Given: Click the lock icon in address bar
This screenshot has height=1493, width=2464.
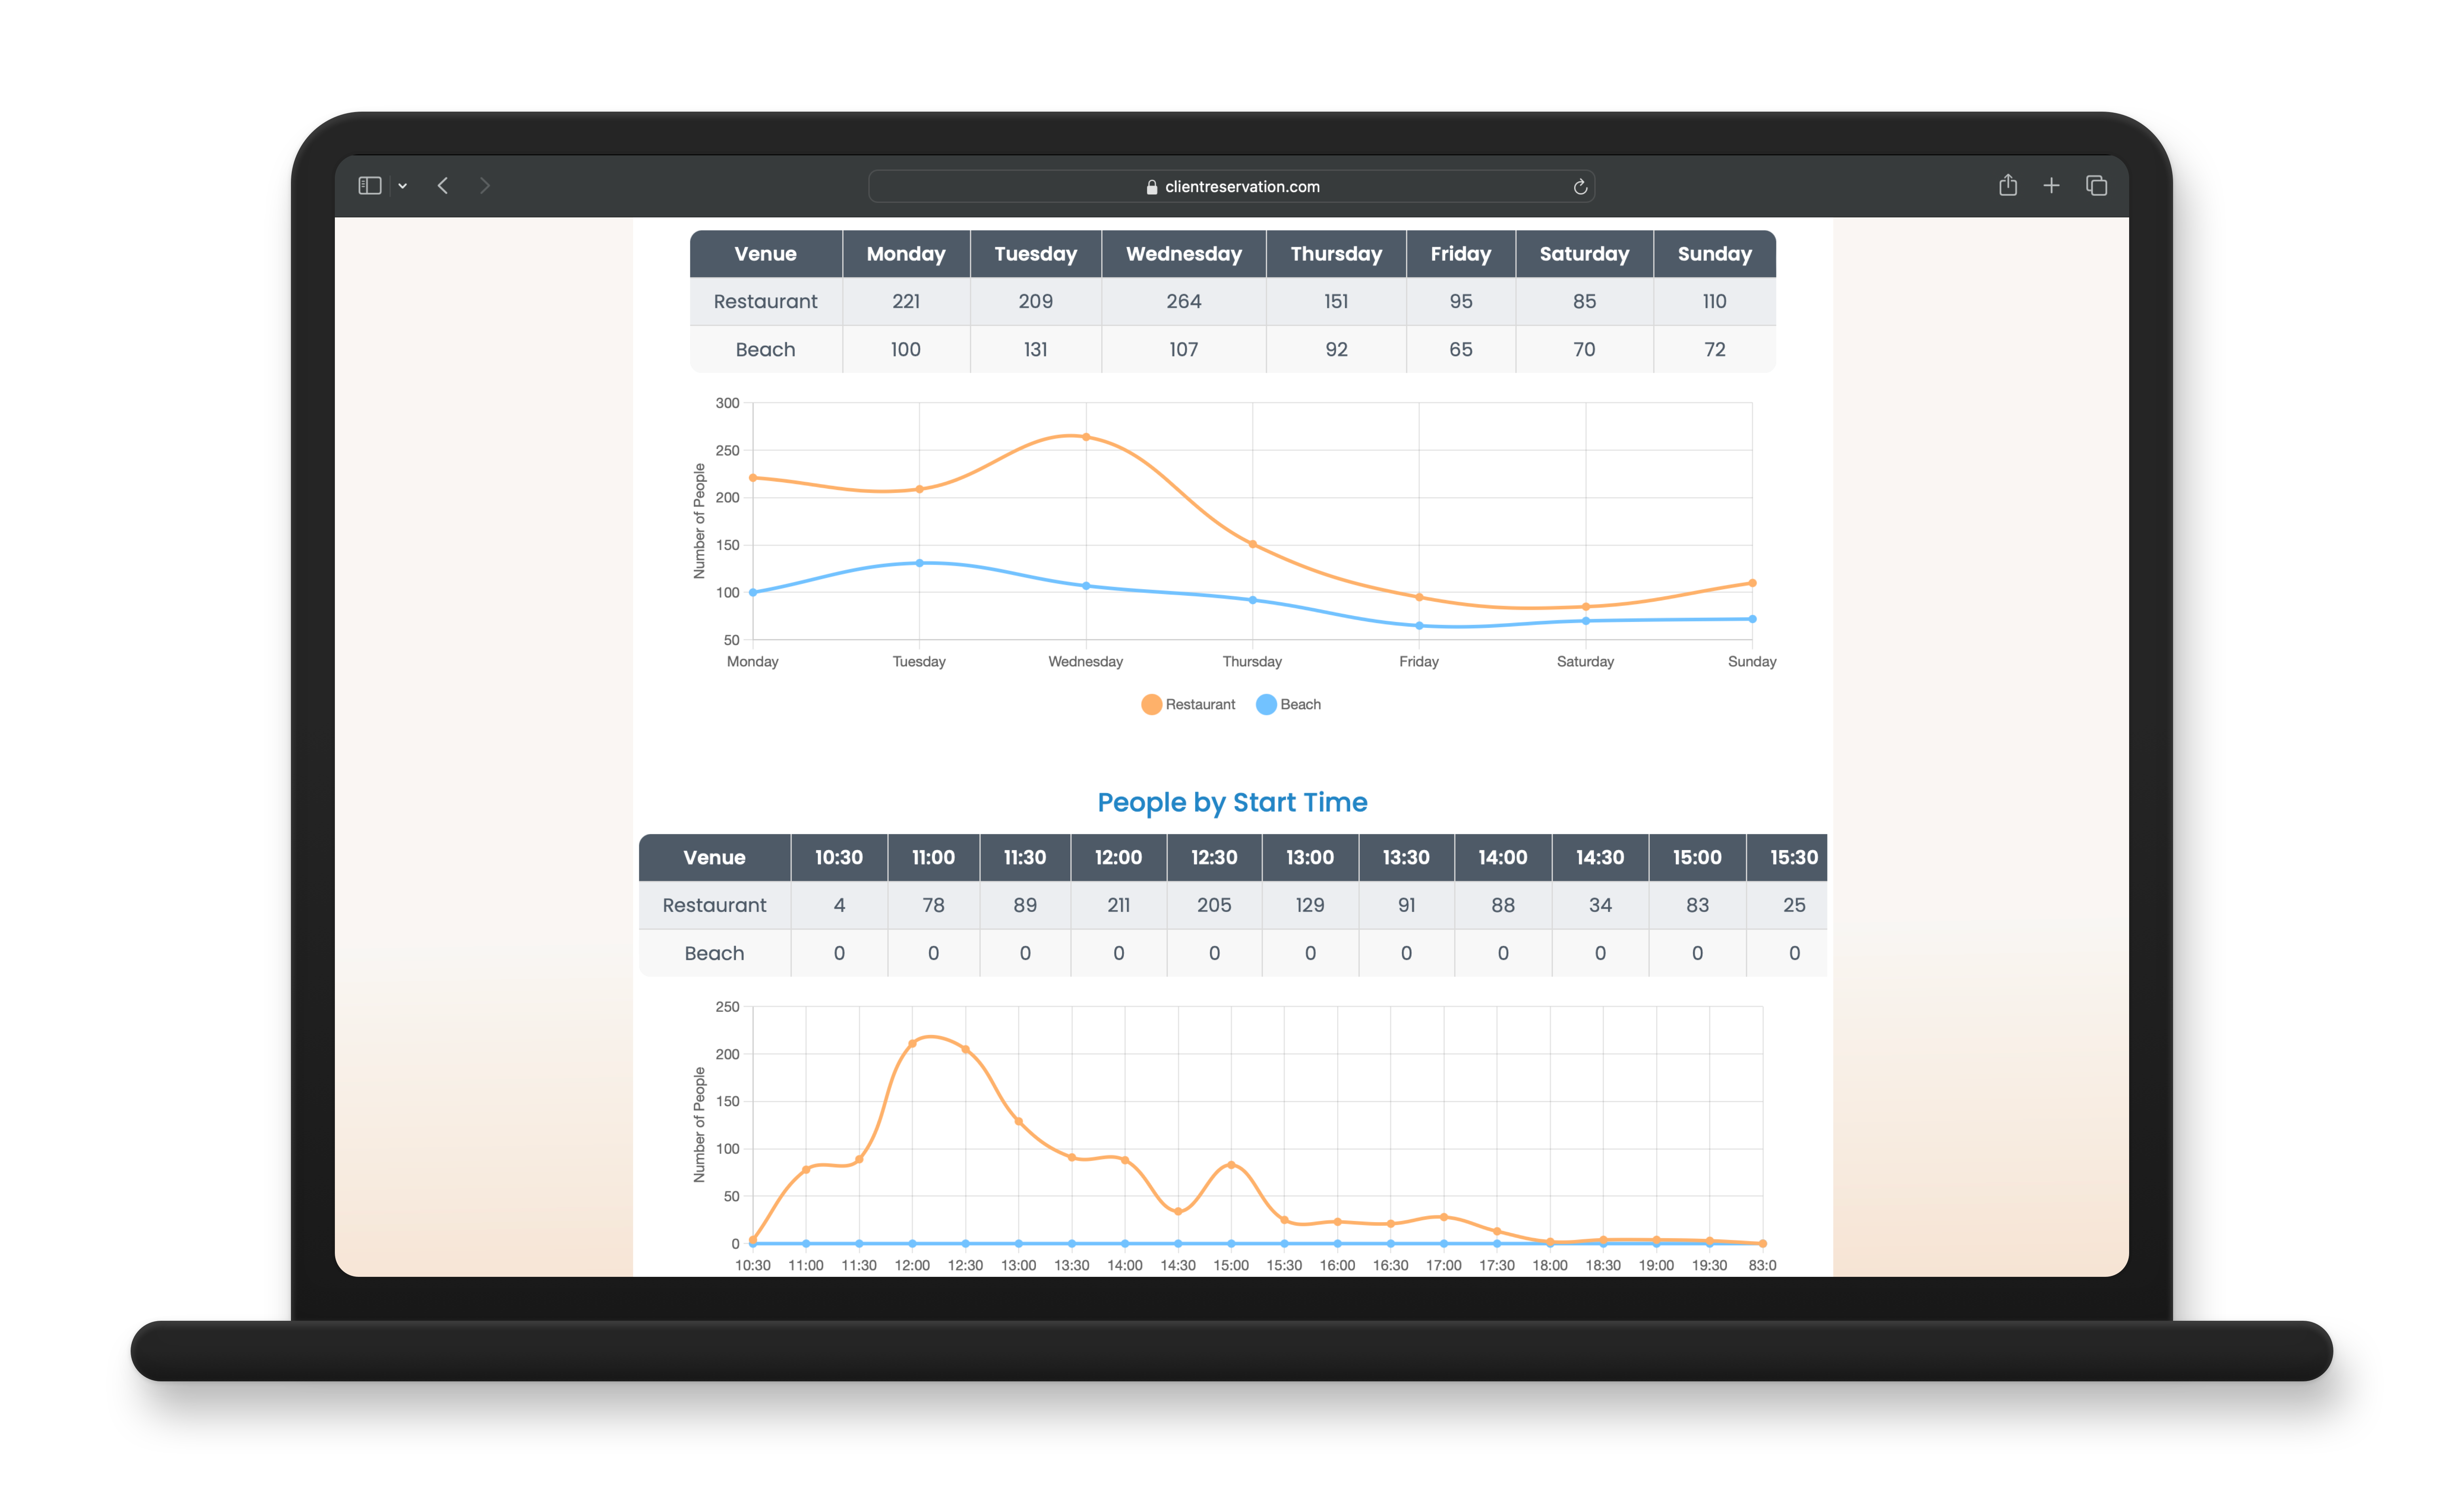Looking at the screenshot, I should (x=1152, y=187).
